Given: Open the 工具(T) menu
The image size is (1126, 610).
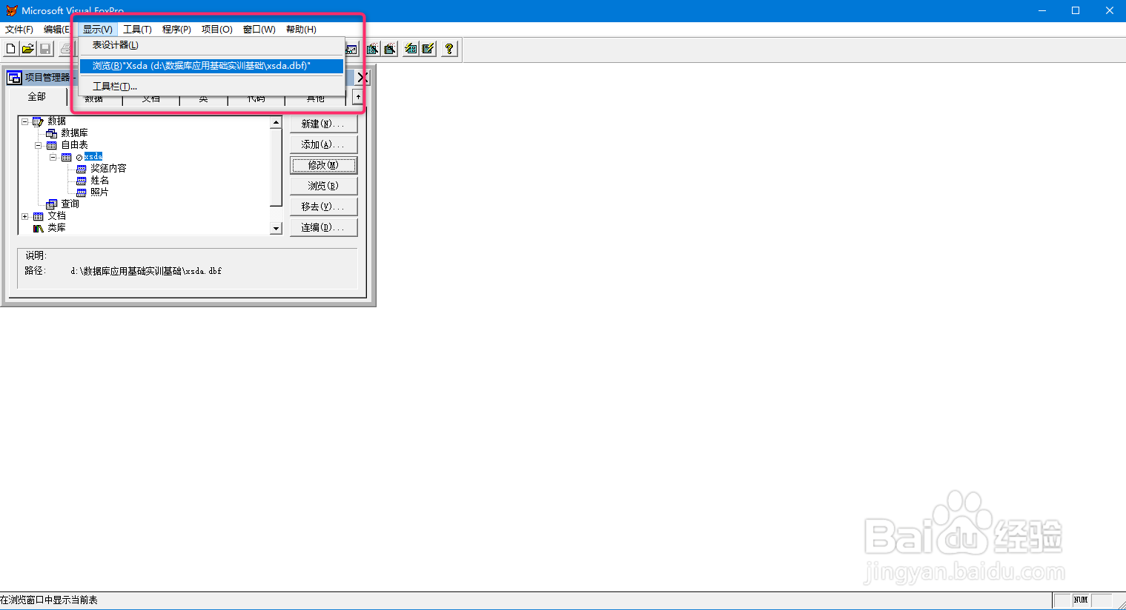Looking at the screenshot, I should 137,30.
